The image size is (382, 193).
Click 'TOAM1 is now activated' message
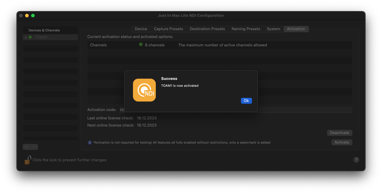(x=180, y=86)
